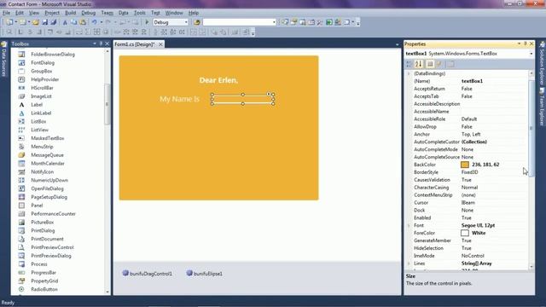Screen dimensions: 546x307
Task: Click the BackColor orange color swatch
Action: coord(465,165)
